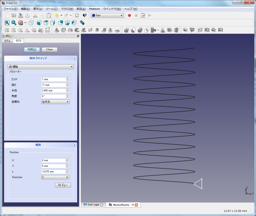Create a Cone primitive
The height and width of the screenshot is (216, 256).
click(27, 30)
